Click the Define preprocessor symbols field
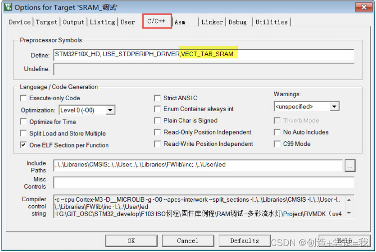 (204, 54)
